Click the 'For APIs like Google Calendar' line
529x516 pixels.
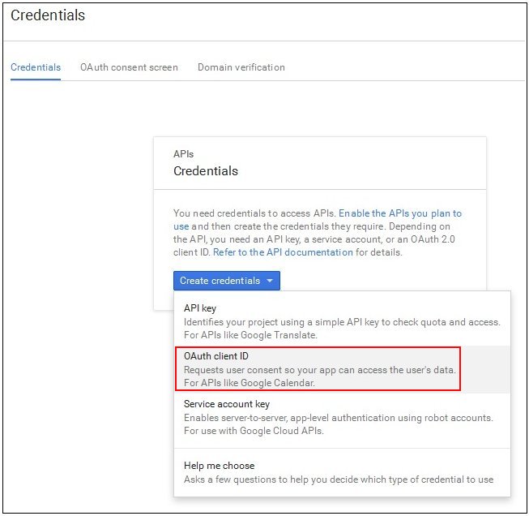pyautogui.click(x=250, y=383)
